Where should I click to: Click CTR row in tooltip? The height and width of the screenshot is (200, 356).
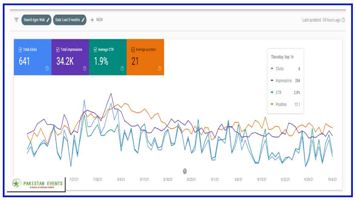285,92
